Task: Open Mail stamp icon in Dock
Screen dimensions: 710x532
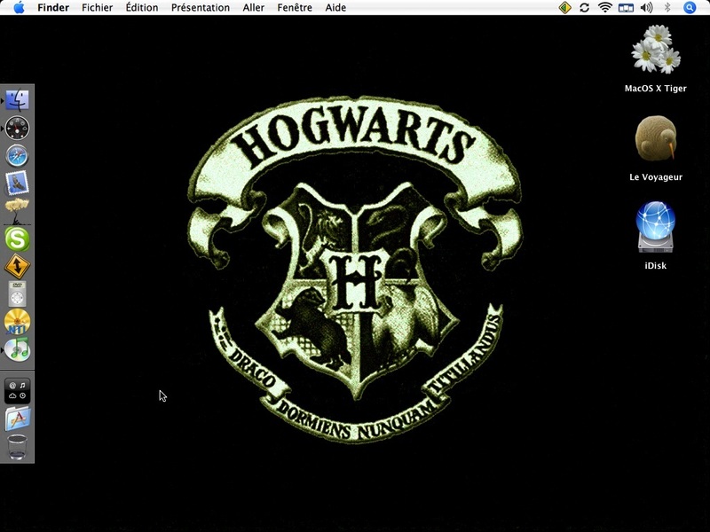Action: [17, 184]
